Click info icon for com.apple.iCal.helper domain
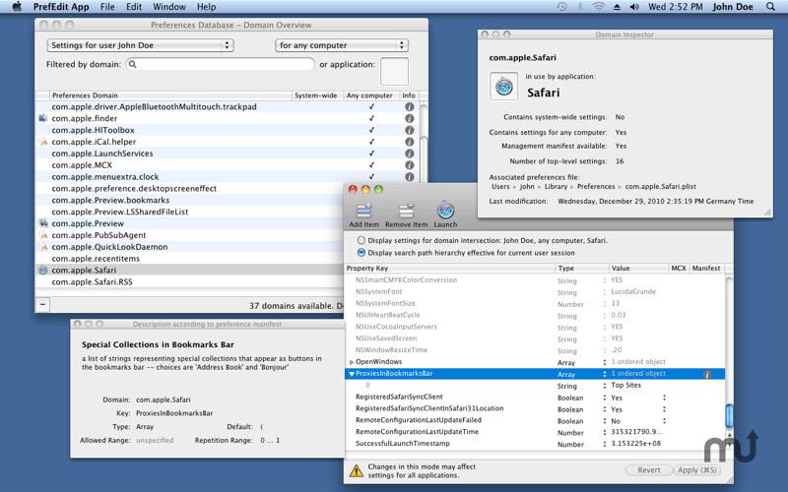Viewport: 788px width, 492px height. (x=410, y=142)
